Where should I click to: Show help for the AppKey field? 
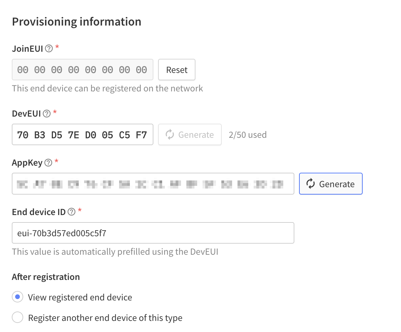coord(48,162)
